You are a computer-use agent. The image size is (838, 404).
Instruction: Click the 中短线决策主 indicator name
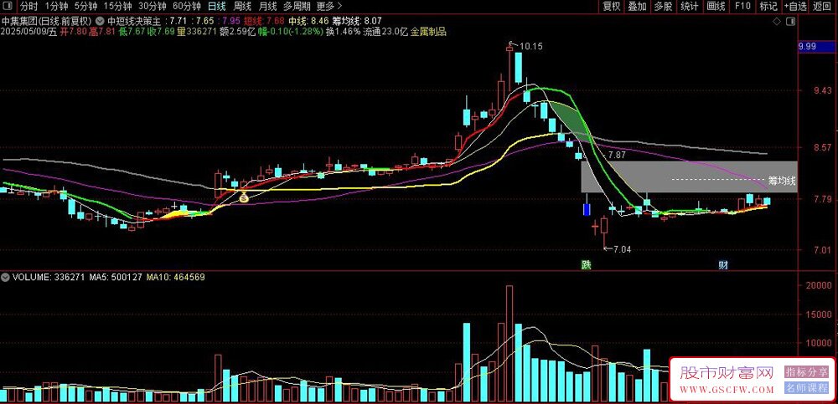133,21
